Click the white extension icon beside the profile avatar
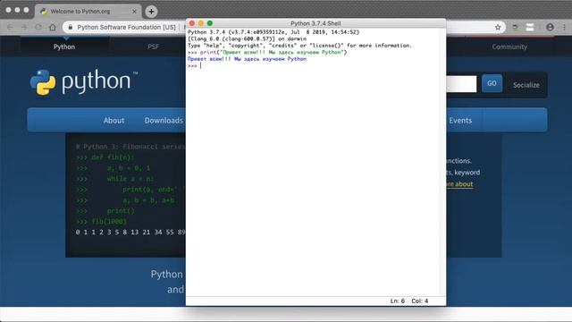 530,27
